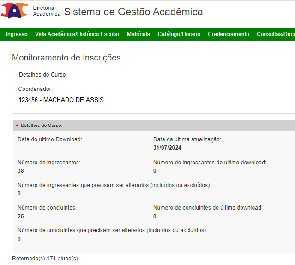Open Vida Acadêmica/Histórico Escolar menu
The width and height of the screenshot is (295, 265).
(77, 34)
